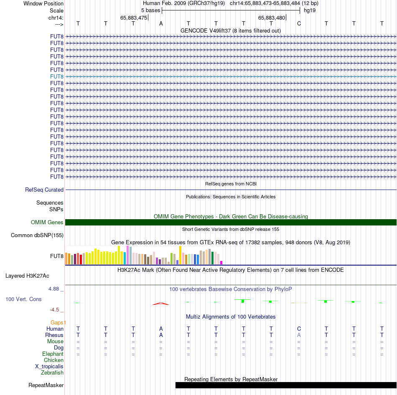Click the 5 bases scale bar label
This screenshot has height=395, width=397.
click(x=150, y=10)
